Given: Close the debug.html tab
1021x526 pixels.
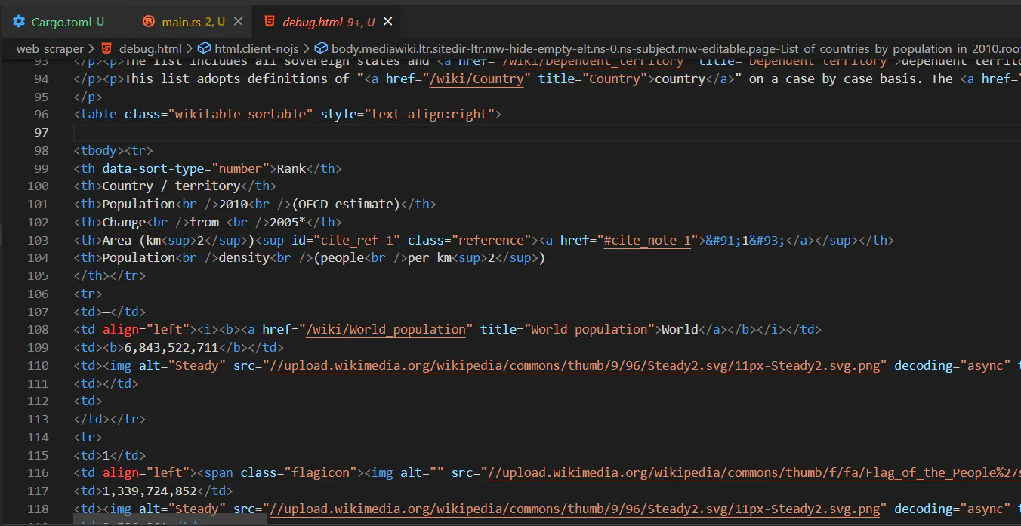Looking at the screenshot, I should point(387,22).
